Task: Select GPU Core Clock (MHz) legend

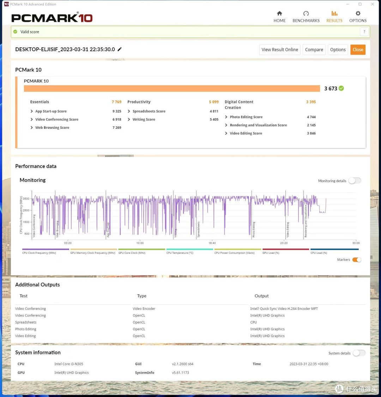Action: (141, 251)
